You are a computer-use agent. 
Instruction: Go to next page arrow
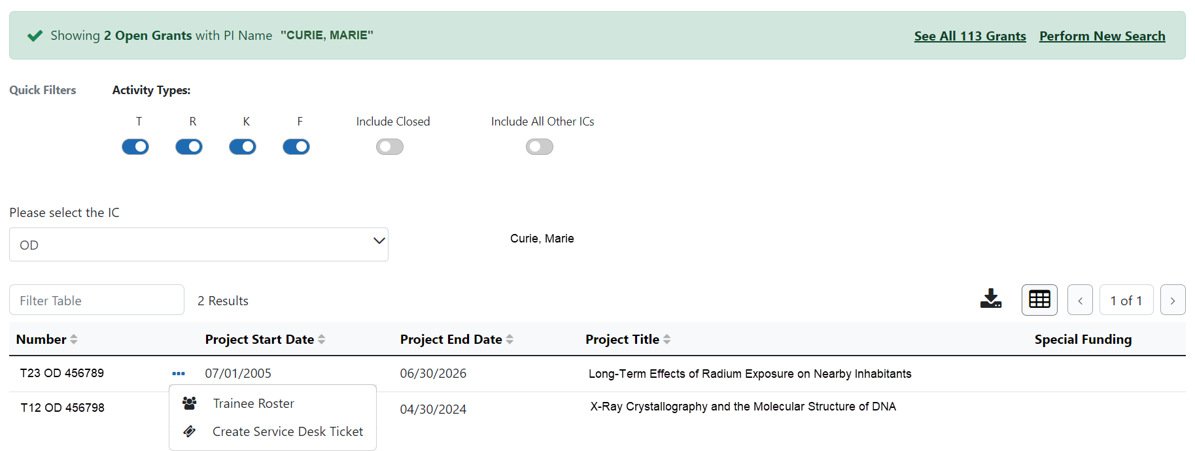coord(1172,301)
